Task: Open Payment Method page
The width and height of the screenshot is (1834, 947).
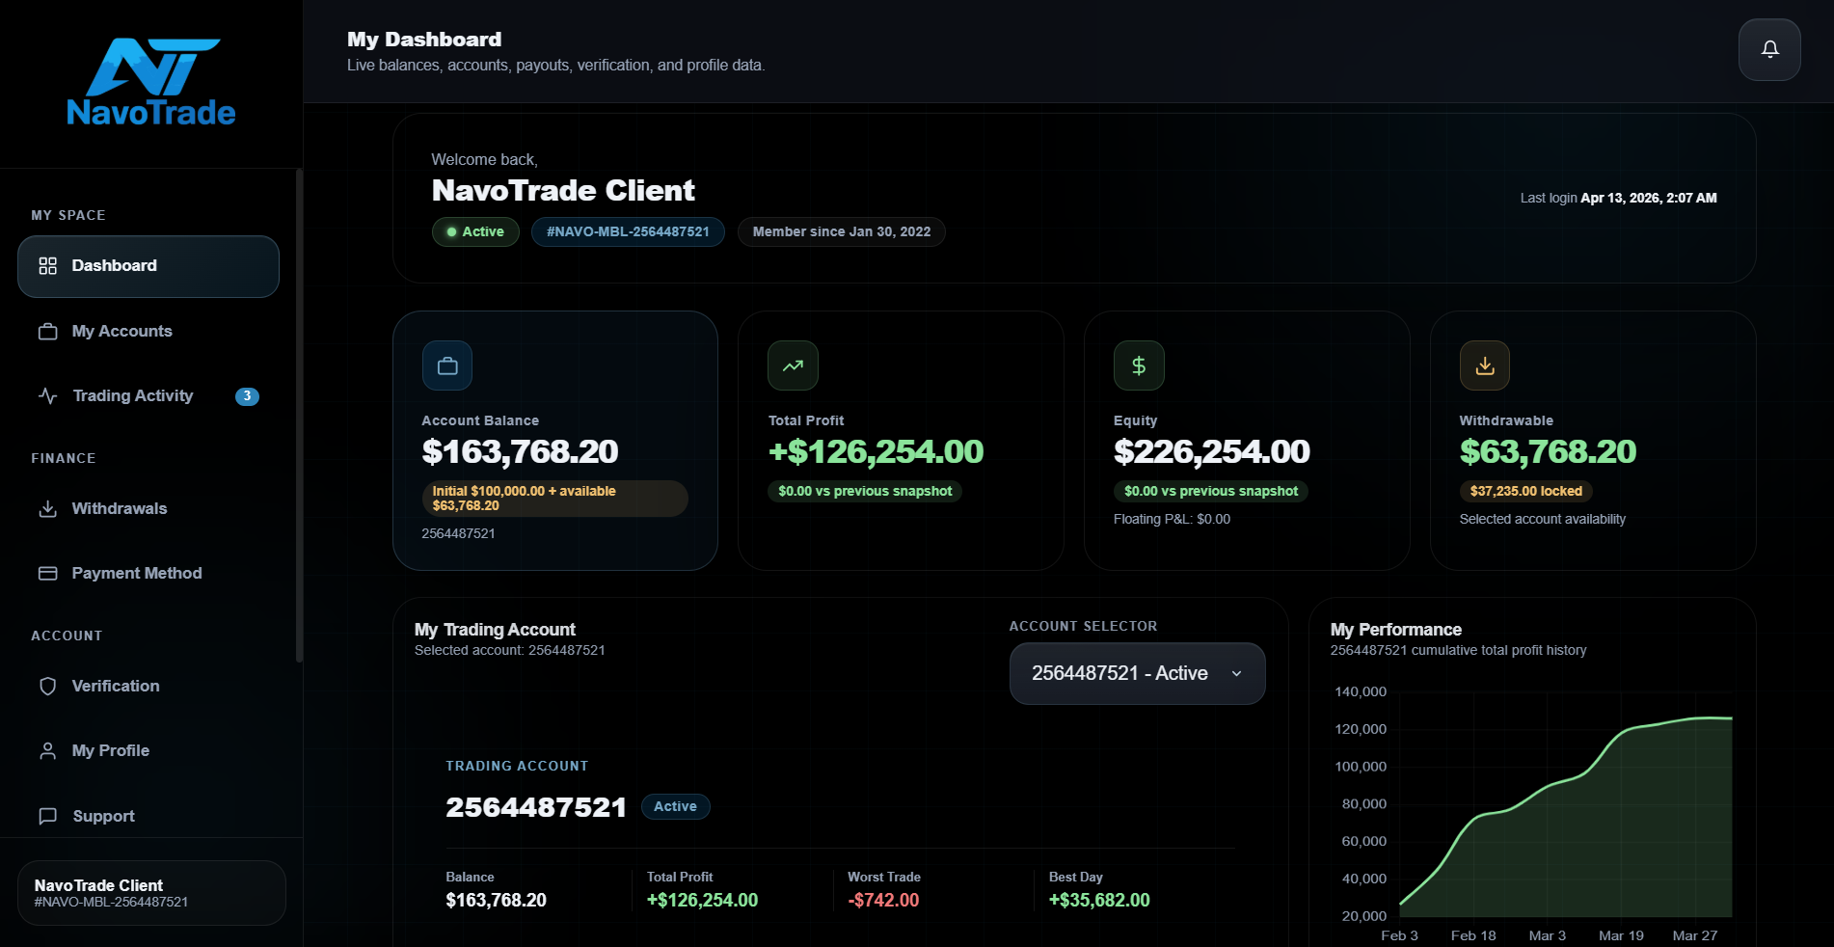Action: pos(148,574)
